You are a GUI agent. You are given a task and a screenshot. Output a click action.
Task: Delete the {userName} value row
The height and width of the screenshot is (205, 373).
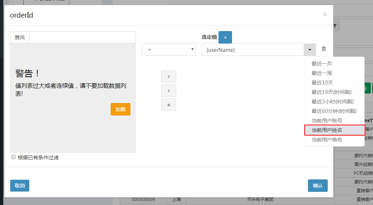coord(324,49)
